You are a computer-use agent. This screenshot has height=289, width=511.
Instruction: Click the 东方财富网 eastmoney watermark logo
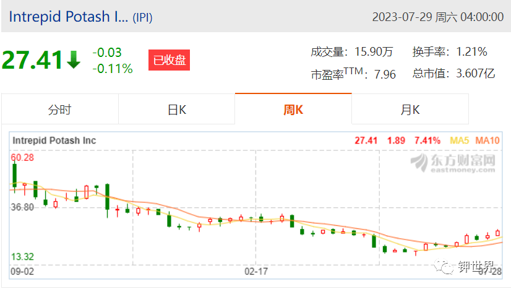point(453,162)
